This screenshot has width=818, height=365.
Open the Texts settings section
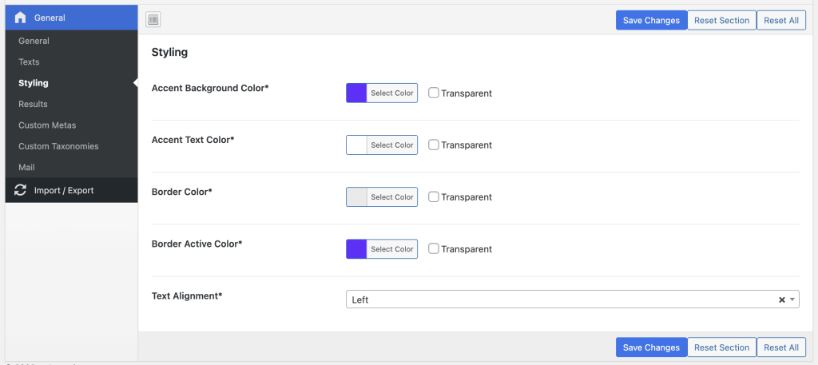29,61
